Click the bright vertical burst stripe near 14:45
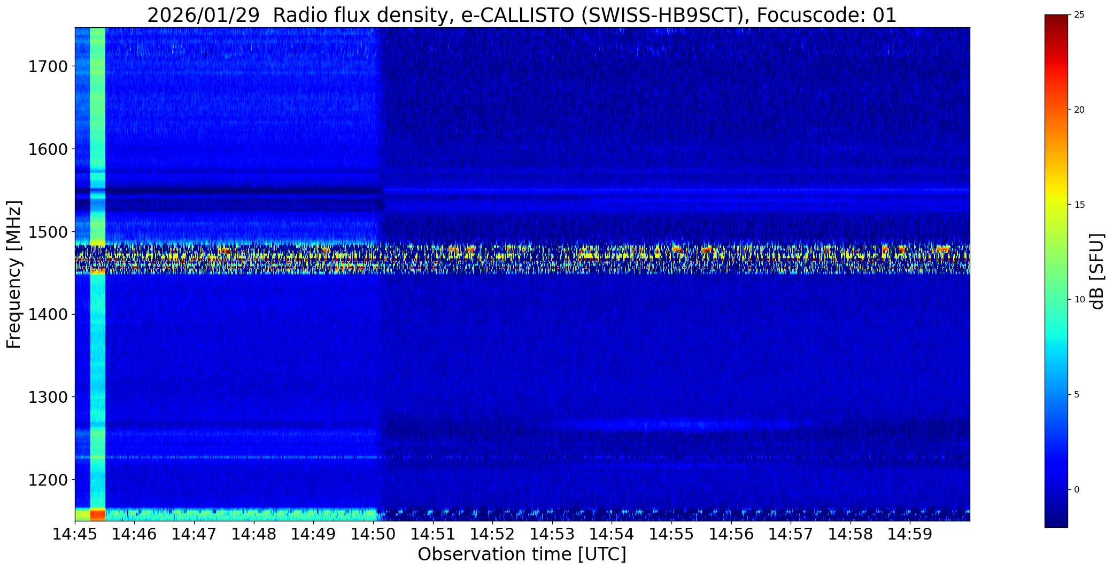The image size is (1113, 570). coord(98,274)
